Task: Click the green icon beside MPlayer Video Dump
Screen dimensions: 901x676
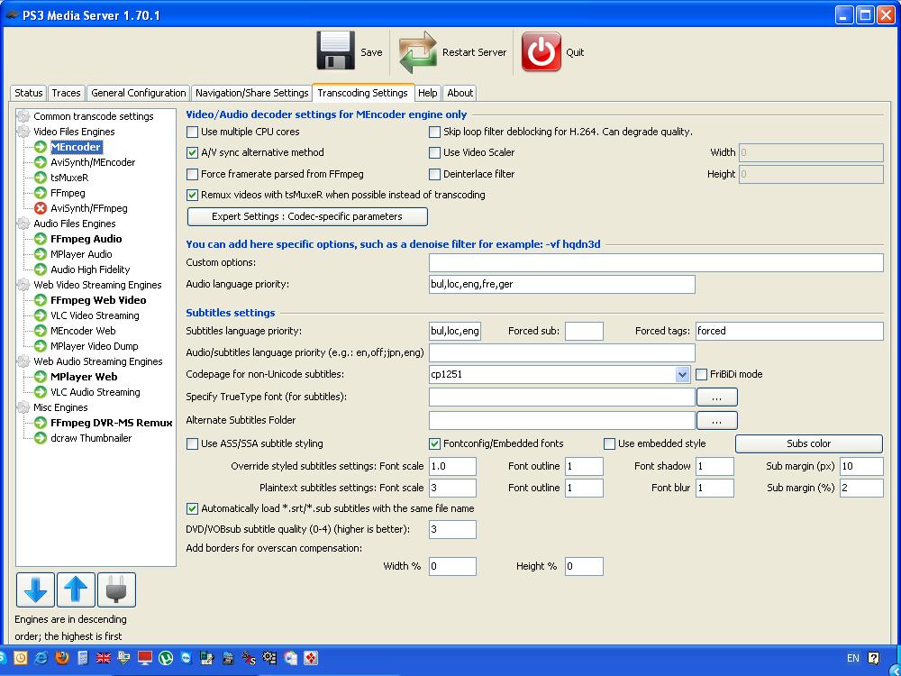Action: tap(41, 346)
